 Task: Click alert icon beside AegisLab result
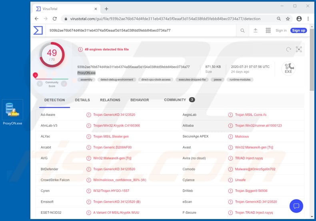pos(230,115)
